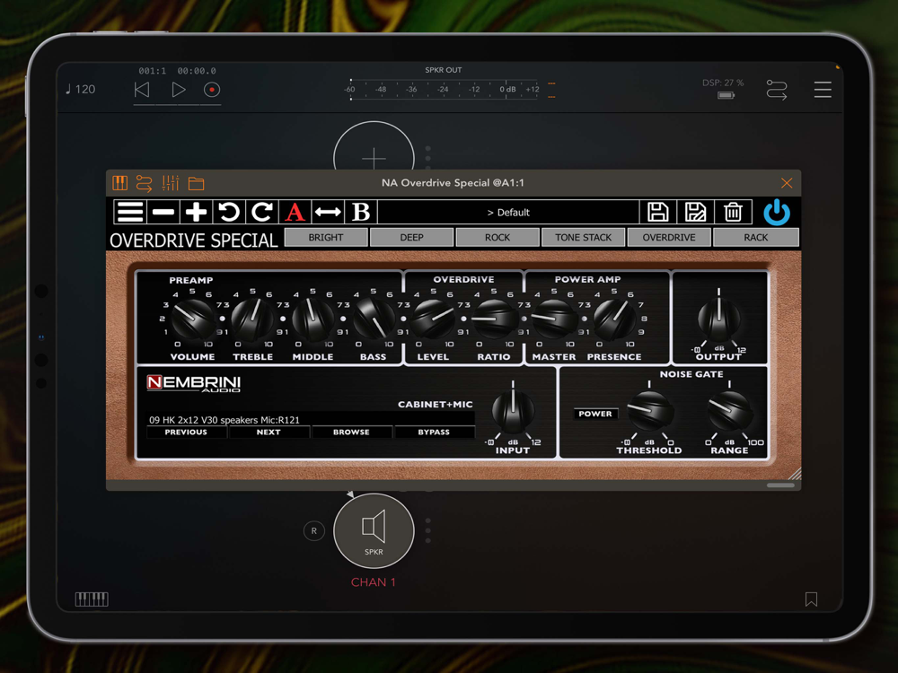Click the TREBLE knob

tap(252, 319)
